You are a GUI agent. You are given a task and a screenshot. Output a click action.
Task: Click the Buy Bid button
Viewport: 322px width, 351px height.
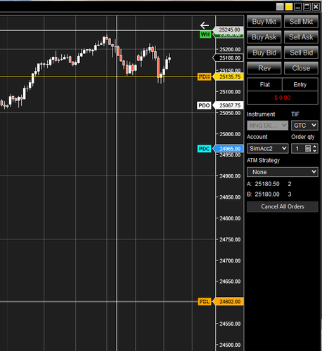264,53
